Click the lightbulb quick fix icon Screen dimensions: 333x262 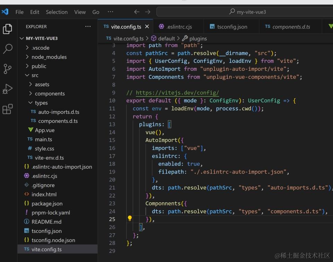click(130, 218)
